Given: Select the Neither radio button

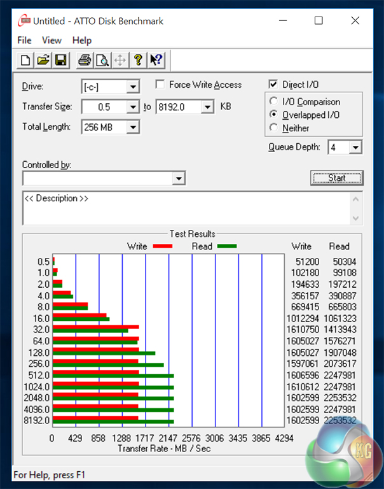Looking at the screenshot, I should pos(273,127).
